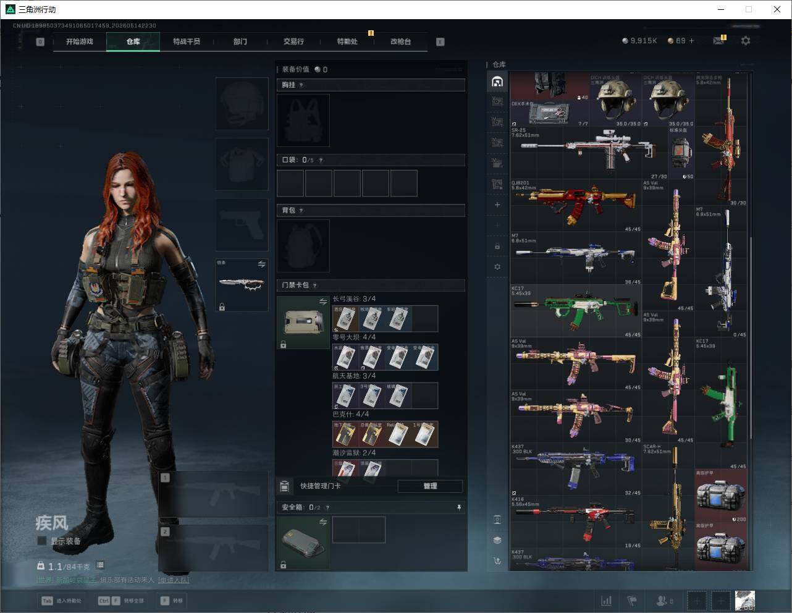Viewport: 792px width, 613px height.
Task: Click the keycard case item
Action: (x=303, y=323)
